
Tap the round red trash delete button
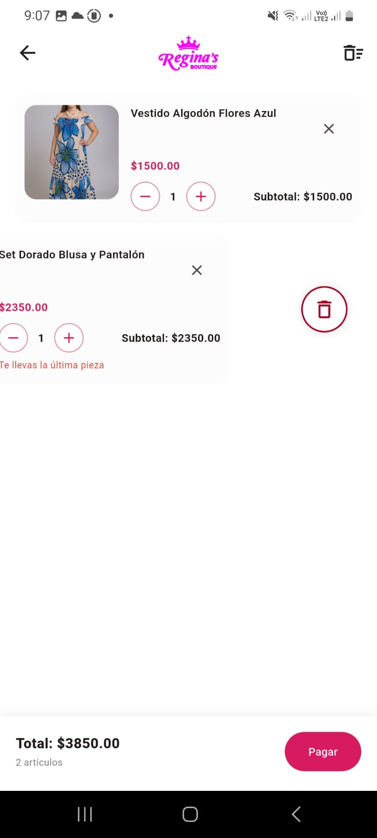coord(324,310)
